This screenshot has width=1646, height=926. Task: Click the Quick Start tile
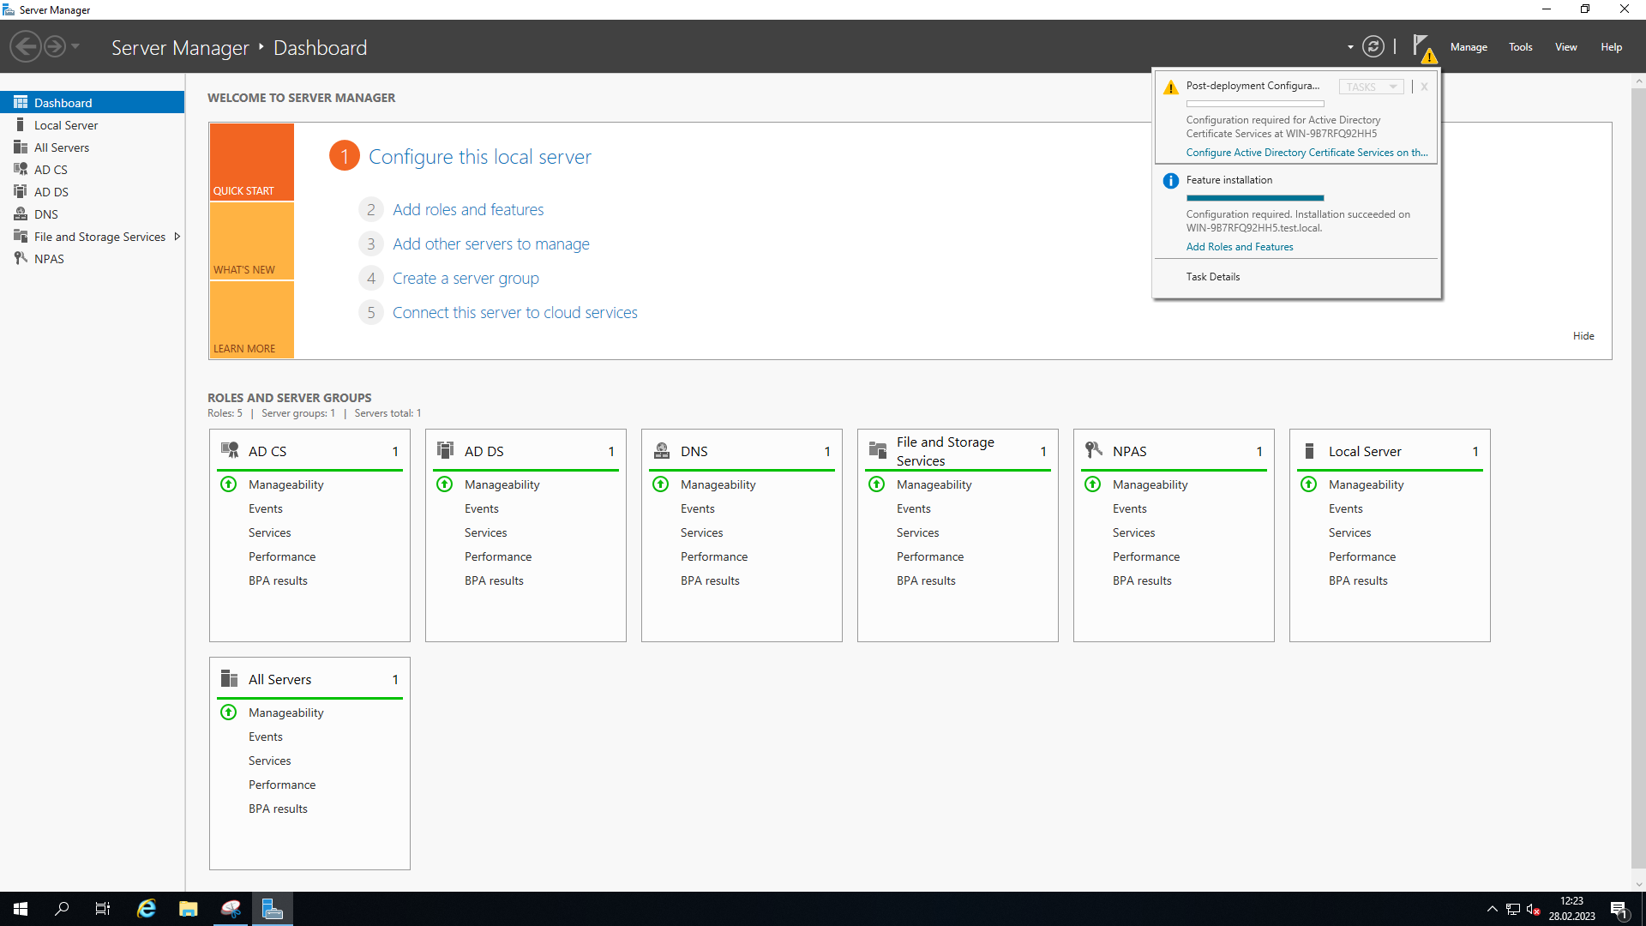tap(252, 161)
